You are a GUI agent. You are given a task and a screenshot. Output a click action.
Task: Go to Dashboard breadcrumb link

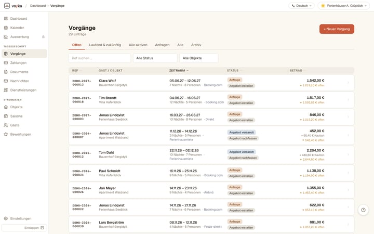click(38, 6)
